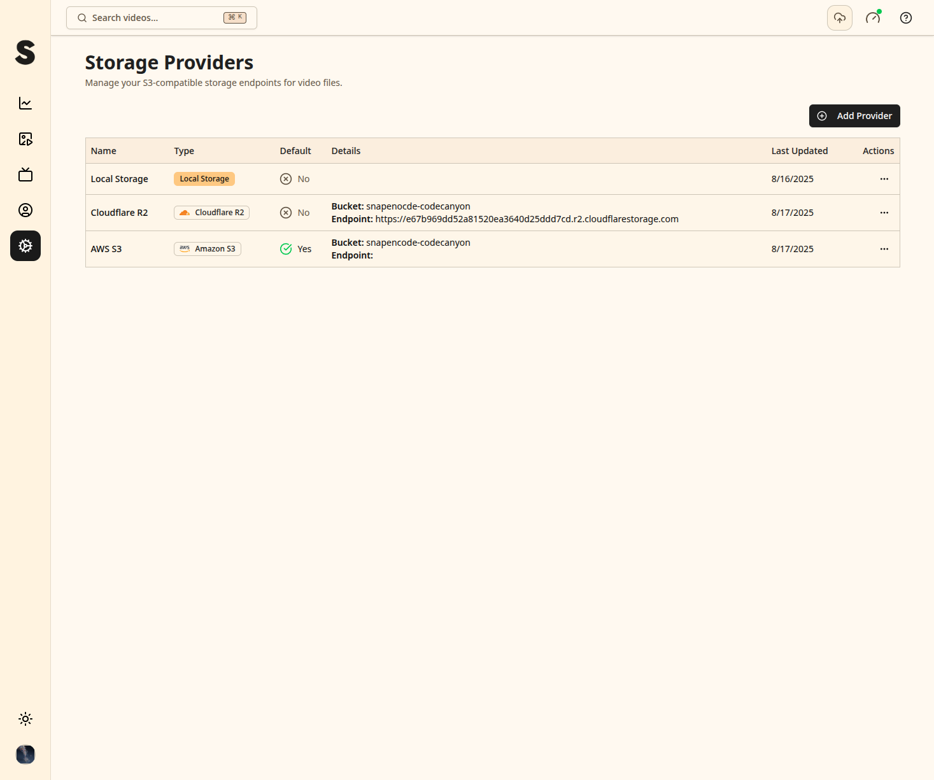Open actions menu for AWS S3 row
This screenshot has width=934, height=780.
tap(884, 249)
